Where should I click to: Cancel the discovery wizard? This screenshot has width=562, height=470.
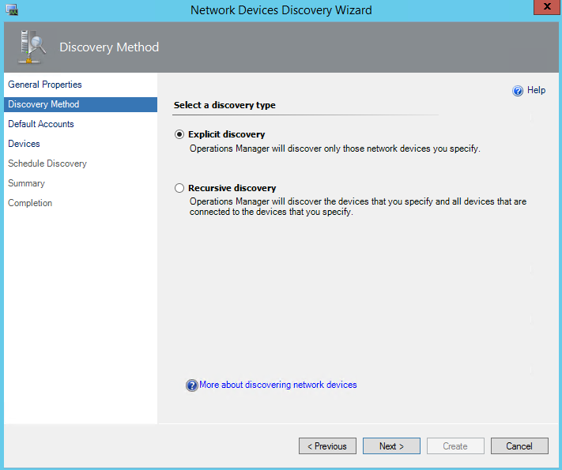519,446
